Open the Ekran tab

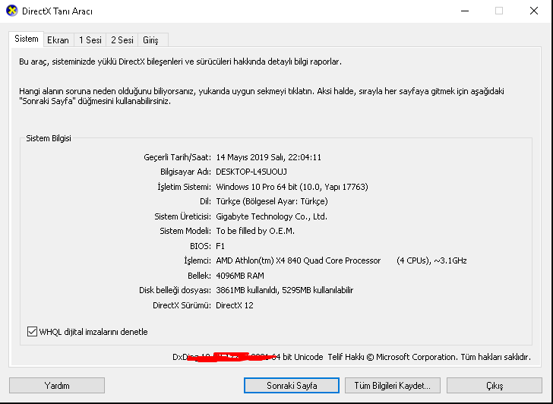point(58,39)
